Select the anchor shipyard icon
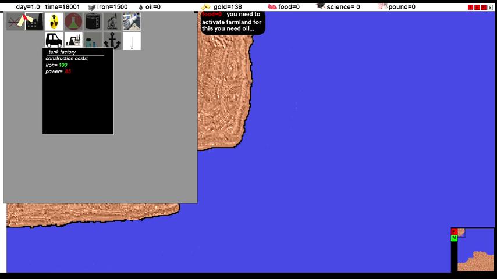 click(x=112, y=41)
